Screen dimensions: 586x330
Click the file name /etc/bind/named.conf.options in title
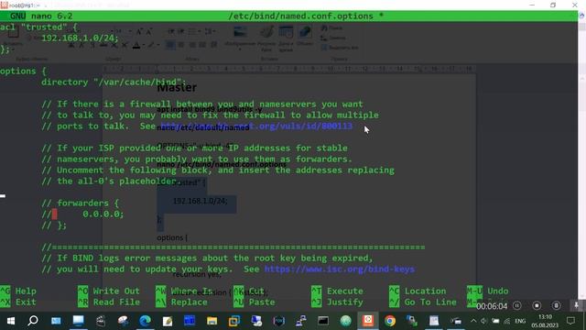coord(300,16)
